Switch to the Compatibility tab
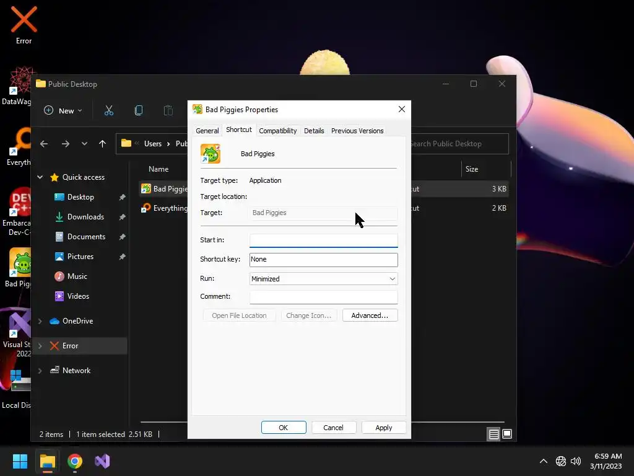Screen dimensions: 634x476 pyautogui.click(x=278, y=131)
